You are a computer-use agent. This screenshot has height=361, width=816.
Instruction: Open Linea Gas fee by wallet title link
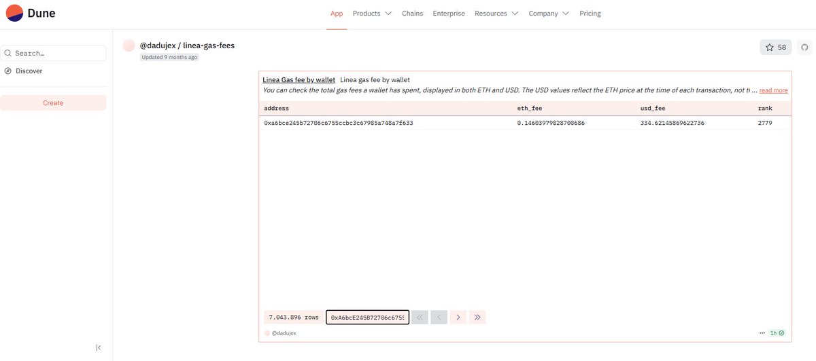(299, 80)
